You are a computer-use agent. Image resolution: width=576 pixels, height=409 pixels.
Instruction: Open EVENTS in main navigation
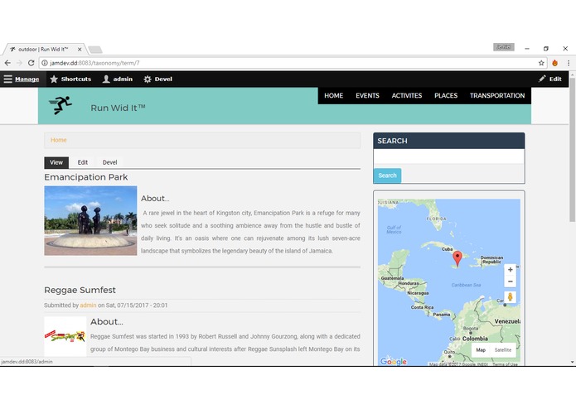[x=367, y=96]
